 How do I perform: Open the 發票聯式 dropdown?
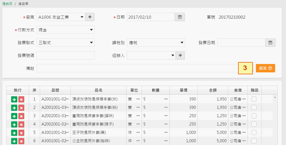pos(66,43)
